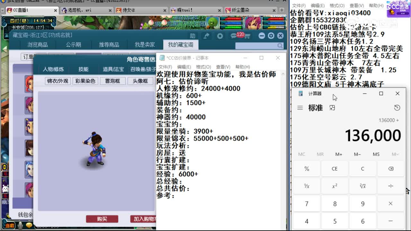Open 格式(O) menu in CC估价接单 Notepad
This screenshot has height=231, width=411.
(204, 67)
